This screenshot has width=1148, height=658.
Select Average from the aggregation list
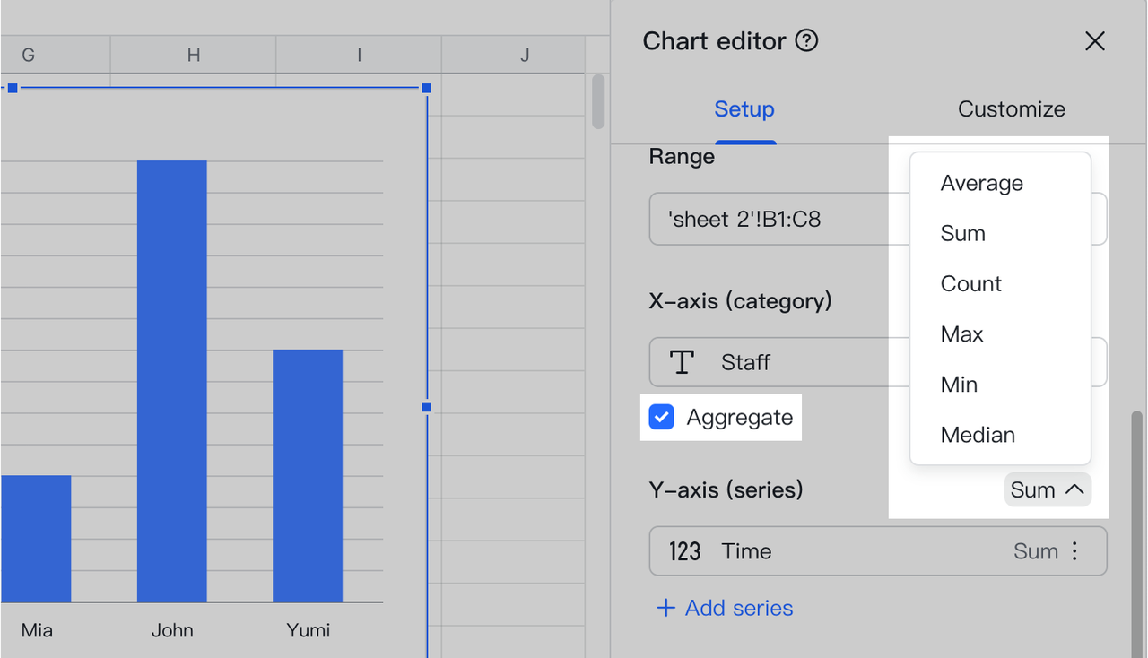coord(981,183)
